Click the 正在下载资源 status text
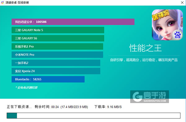This screenshot has width=186, height=122. click(x=19, y=107)
